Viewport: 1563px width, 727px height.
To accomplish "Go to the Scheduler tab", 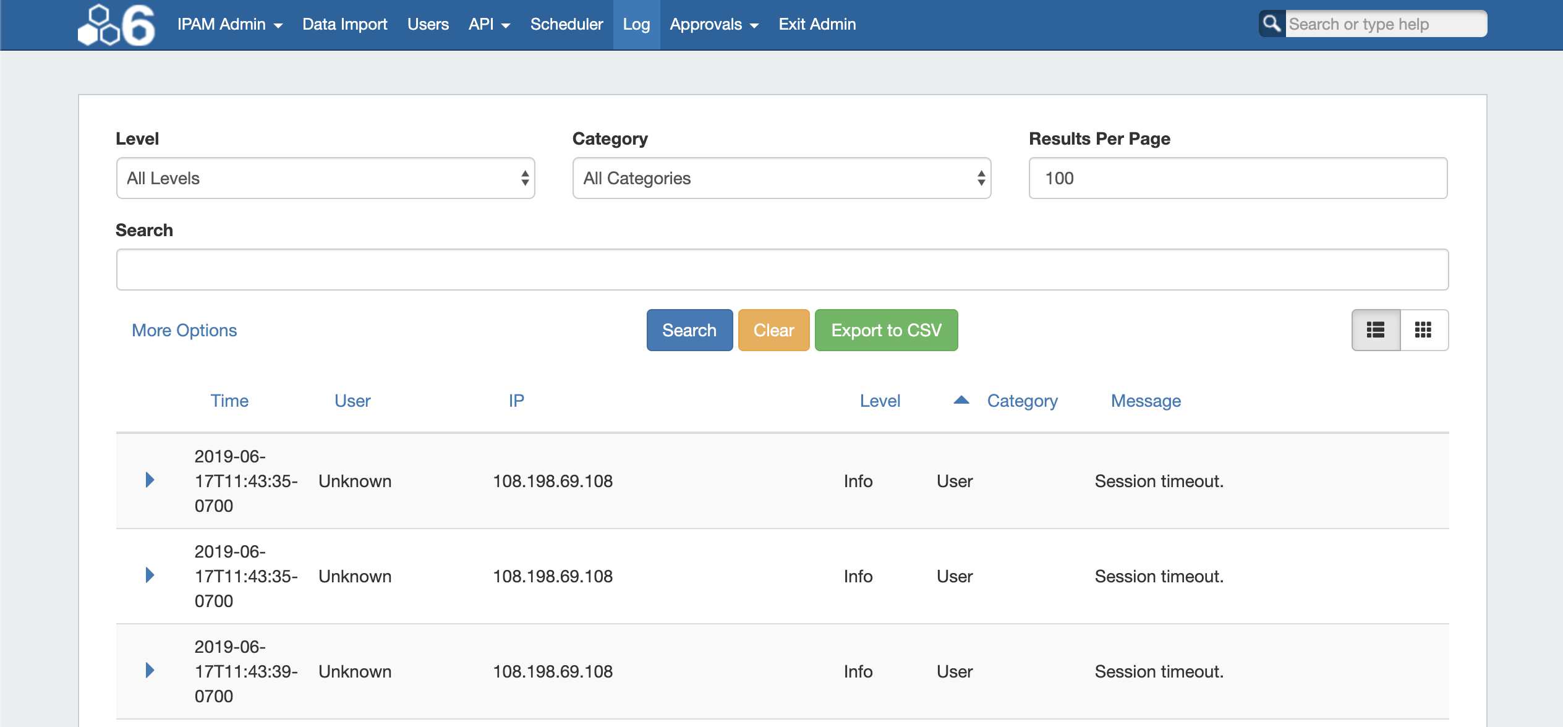I will (566, 24).
